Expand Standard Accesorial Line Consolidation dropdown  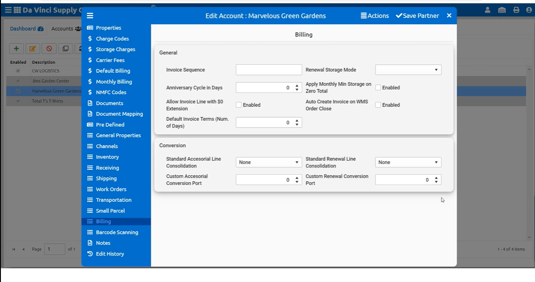pos(269,162)
